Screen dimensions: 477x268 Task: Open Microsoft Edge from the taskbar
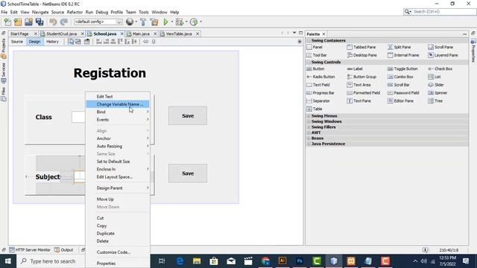click(180, 261)
